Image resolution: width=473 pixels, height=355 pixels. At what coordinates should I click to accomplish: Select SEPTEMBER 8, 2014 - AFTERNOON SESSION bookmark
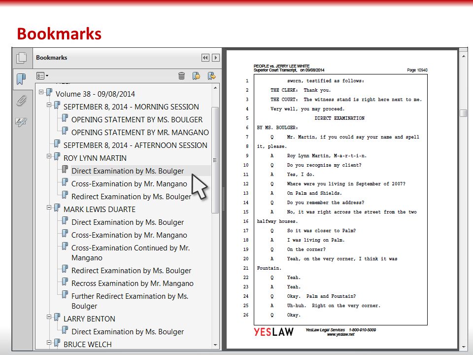135,145
